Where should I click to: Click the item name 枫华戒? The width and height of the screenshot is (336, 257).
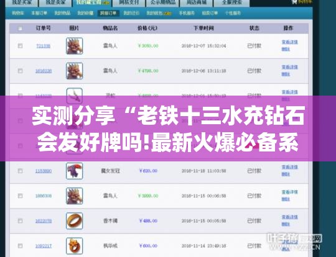pyautogui.click(x=110, y=246)
